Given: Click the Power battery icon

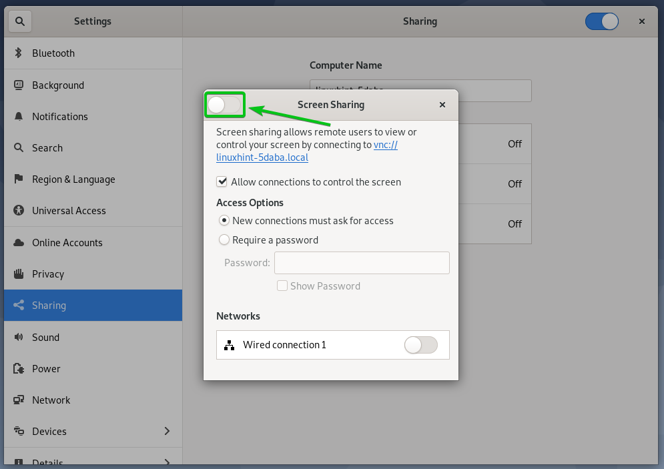Looking at the screenshot, I should pyautogui.click(x=19, y=369).
